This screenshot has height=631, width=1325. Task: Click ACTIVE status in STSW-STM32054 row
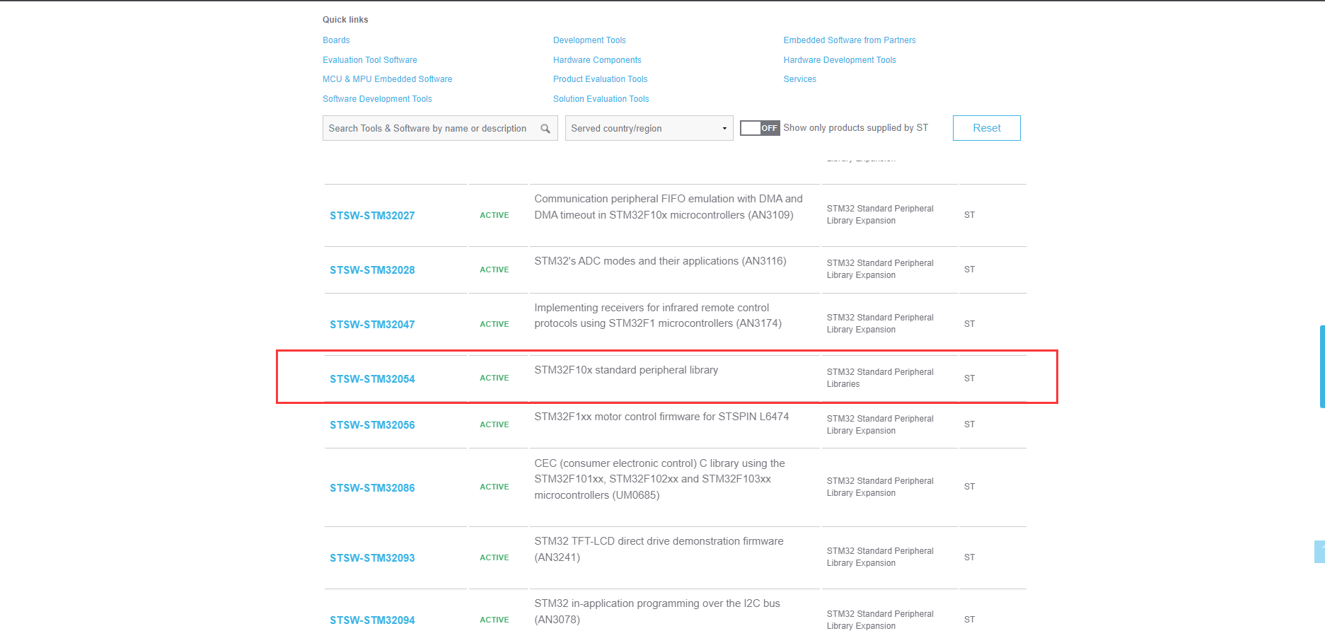(x=494, y=378)
